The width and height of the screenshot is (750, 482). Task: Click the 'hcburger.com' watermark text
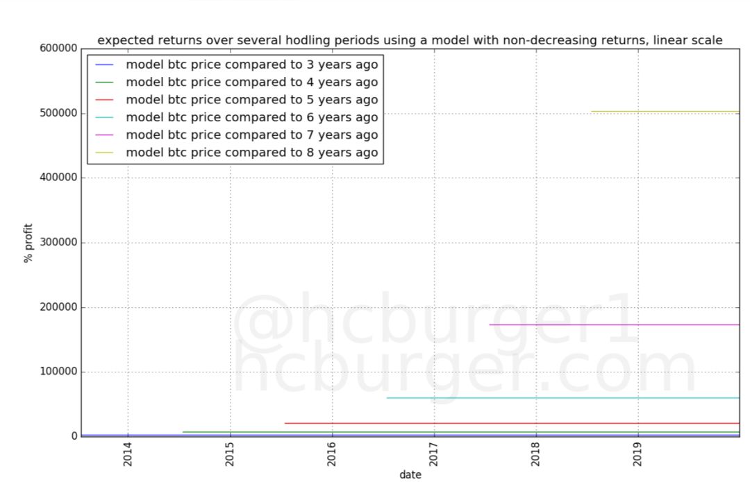(x=464, y=371)
